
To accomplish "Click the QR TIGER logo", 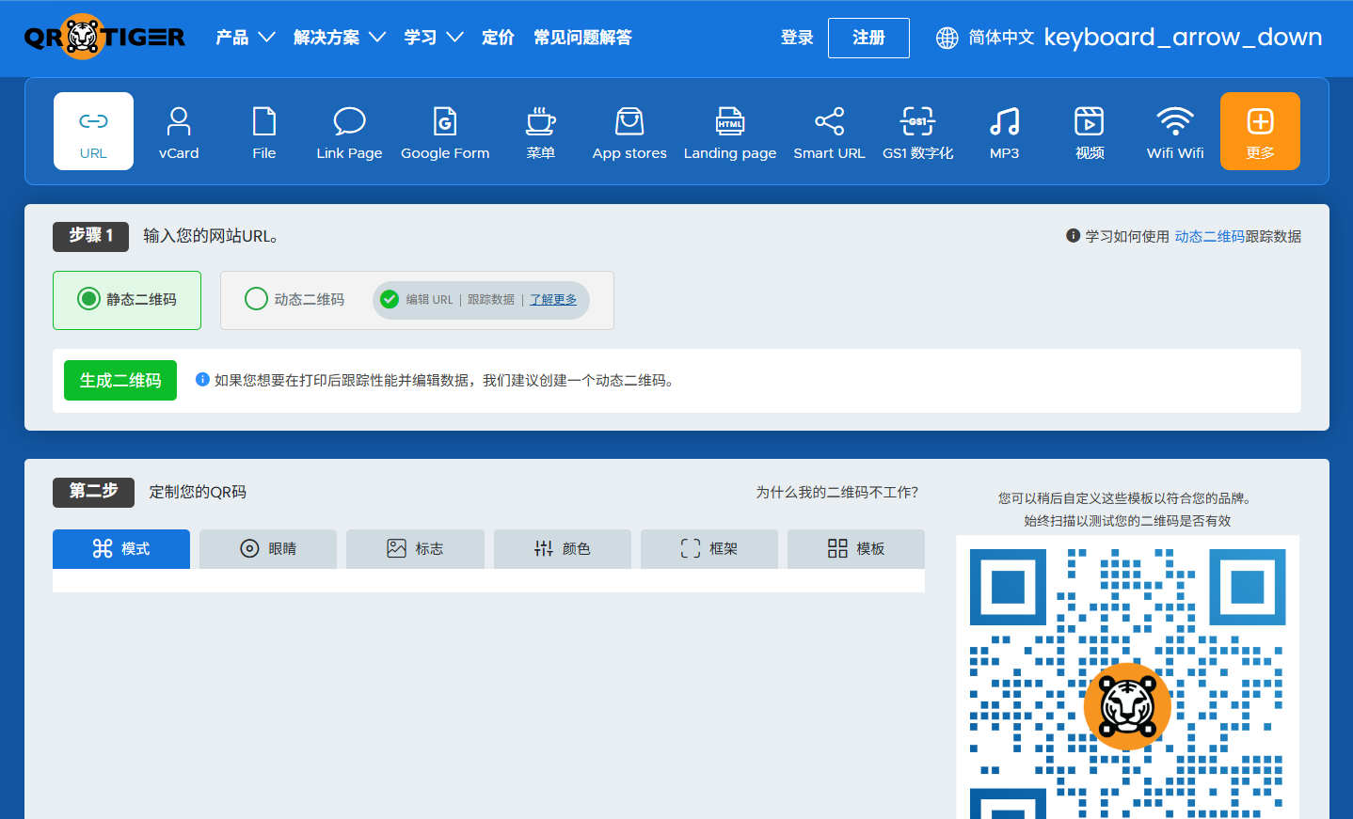I will [x=104, y=37].
